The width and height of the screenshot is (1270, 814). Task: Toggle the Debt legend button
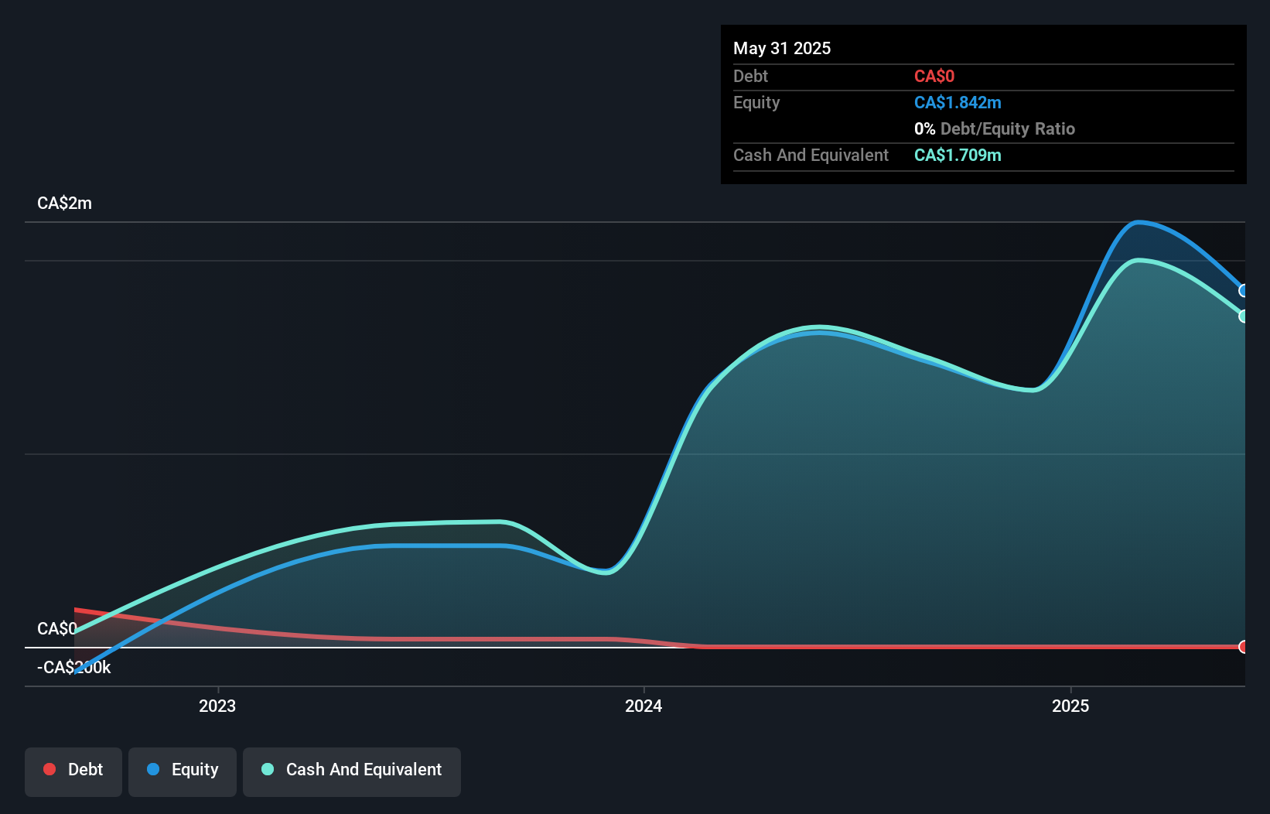pos(73,771)
